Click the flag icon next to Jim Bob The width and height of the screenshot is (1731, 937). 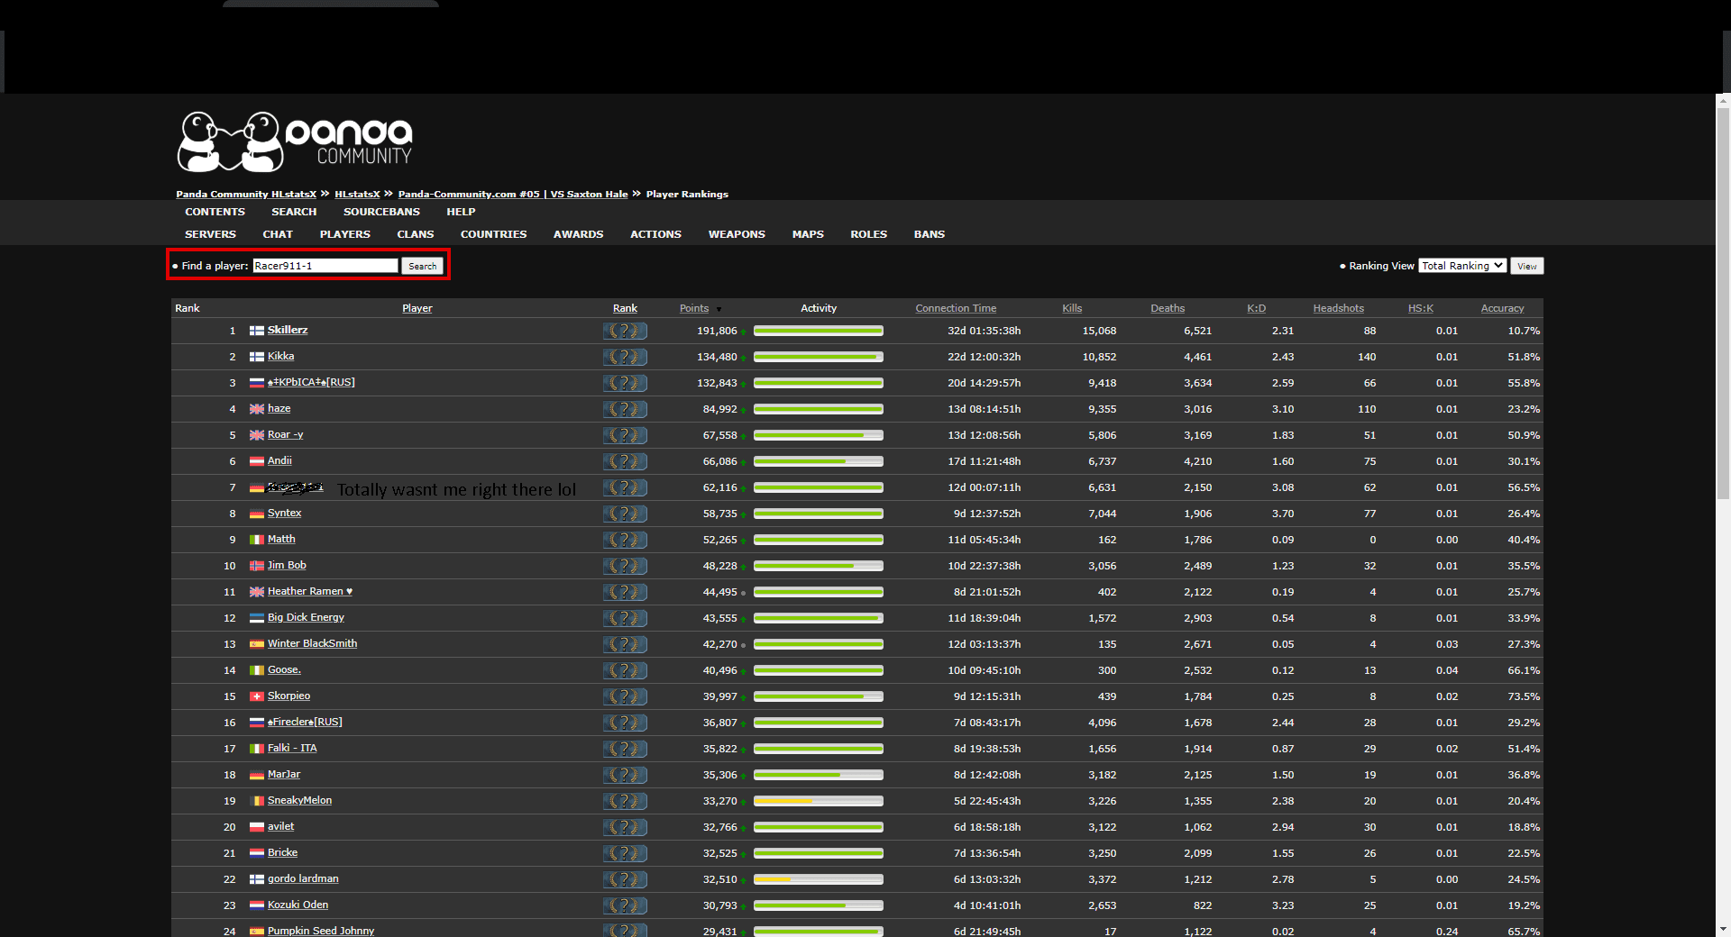257,566
